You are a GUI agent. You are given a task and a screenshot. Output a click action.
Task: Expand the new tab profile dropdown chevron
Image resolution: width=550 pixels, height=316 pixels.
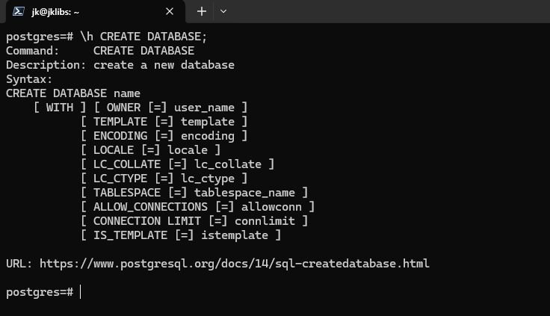[223, 11]
